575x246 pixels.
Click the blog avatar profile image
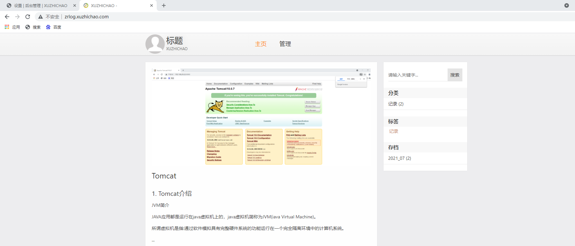pyautogui.click(x=155, y=44)
